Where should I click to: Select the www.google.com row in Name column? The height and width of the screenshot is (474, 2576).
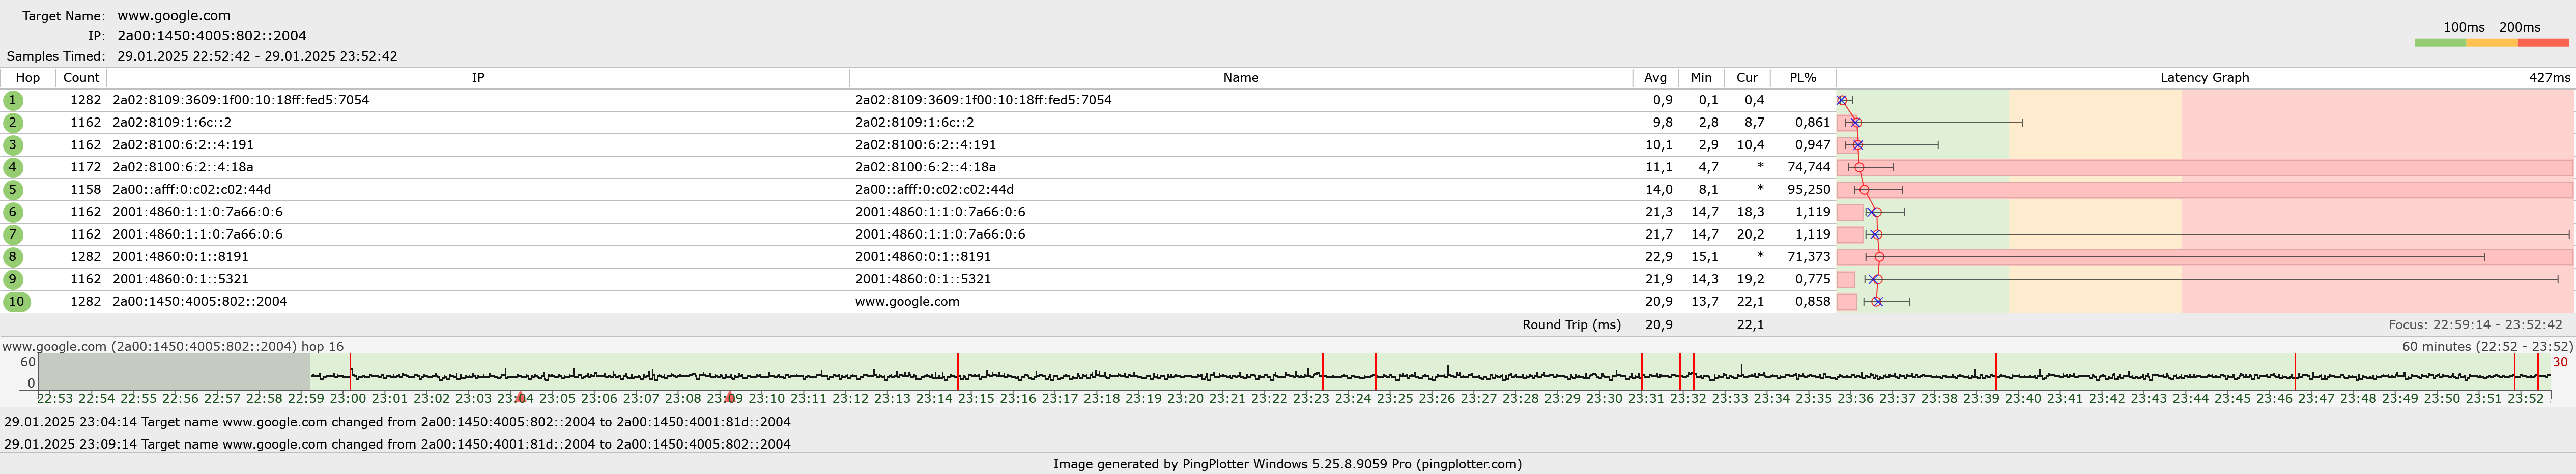(907, 301)
